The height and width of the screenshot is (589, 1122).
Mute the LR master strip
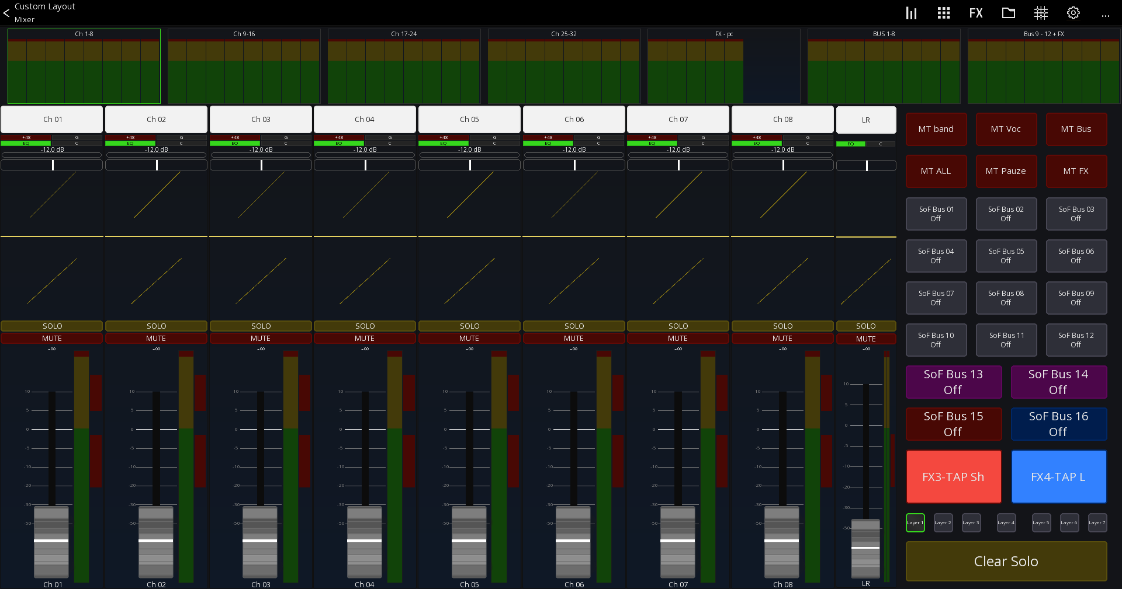click(866, 339)
